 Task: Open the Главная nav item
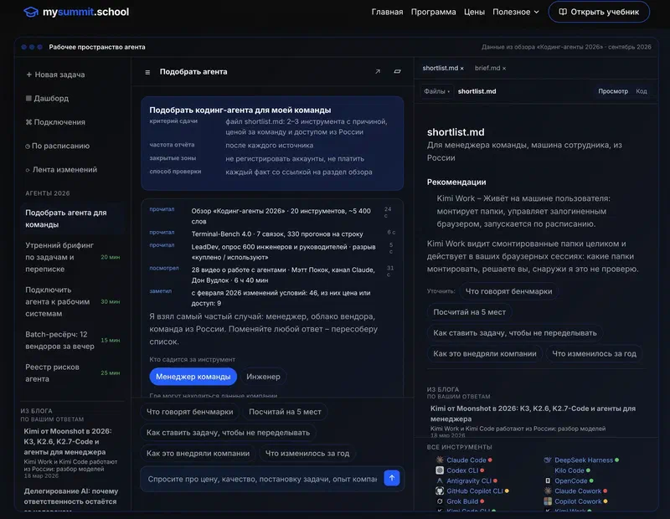point(387,12)
